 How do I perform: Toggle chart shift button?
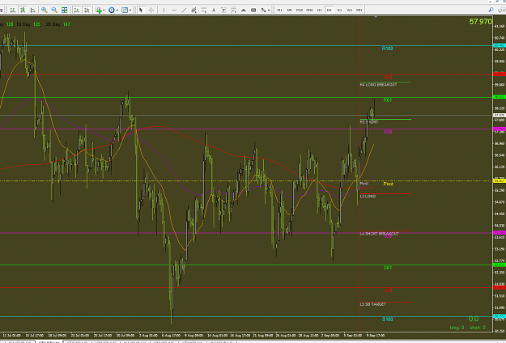87,10
